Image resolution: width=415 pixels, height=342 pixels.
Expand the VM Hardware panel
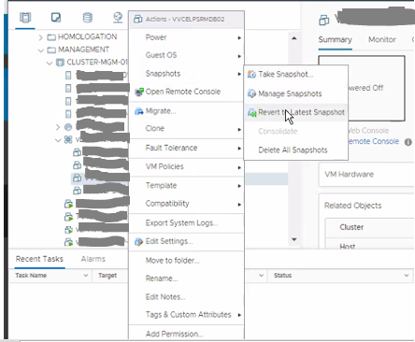coord(366,175)
